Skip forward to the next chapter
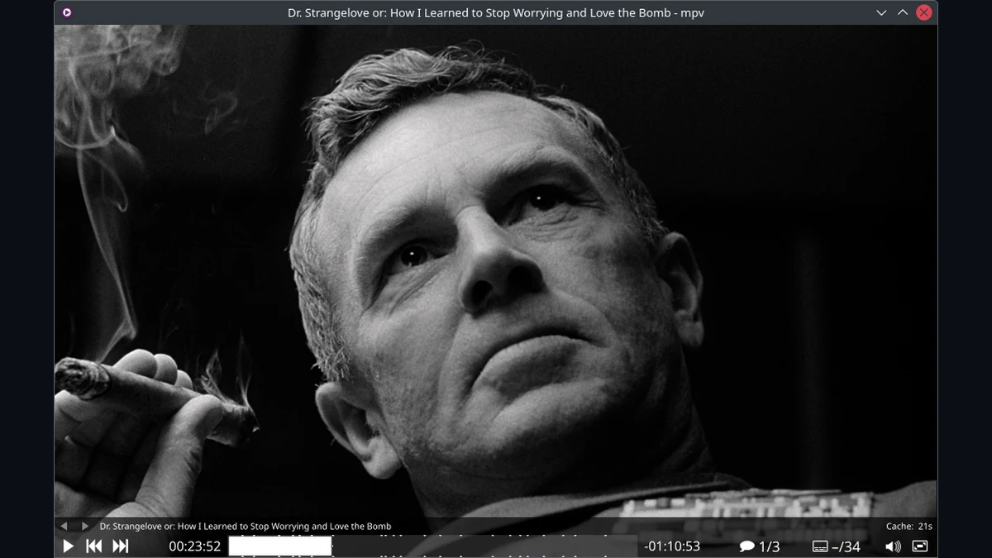This screenshot has width=992, height=558. pos(121,546)
